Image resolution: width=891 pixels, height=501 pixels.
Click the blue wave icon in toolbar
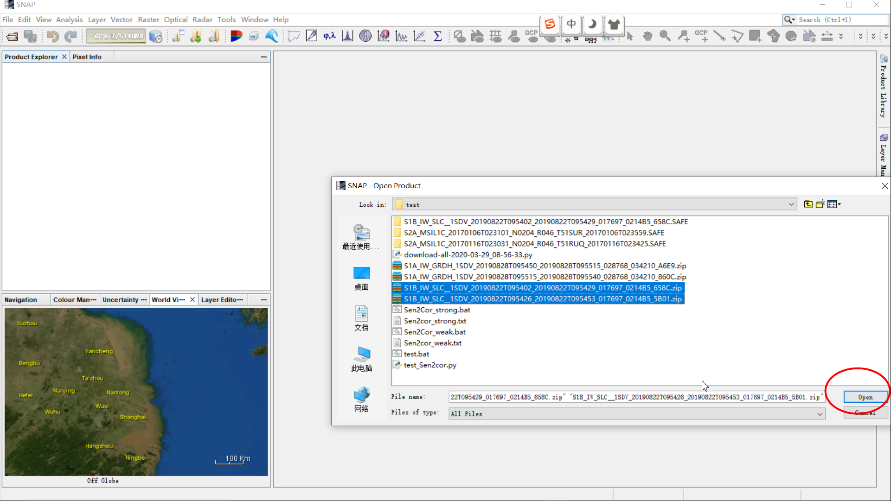coord(272,36)
